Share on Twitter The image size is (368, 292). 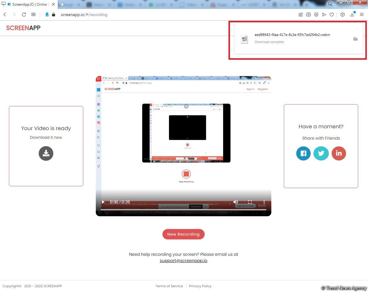pyautogui.click(x=321, y=153)
